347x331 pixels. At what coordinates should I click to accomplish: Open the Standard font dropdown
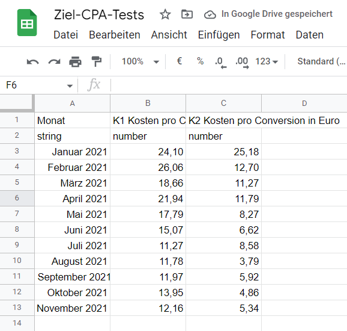coord(321,61)
